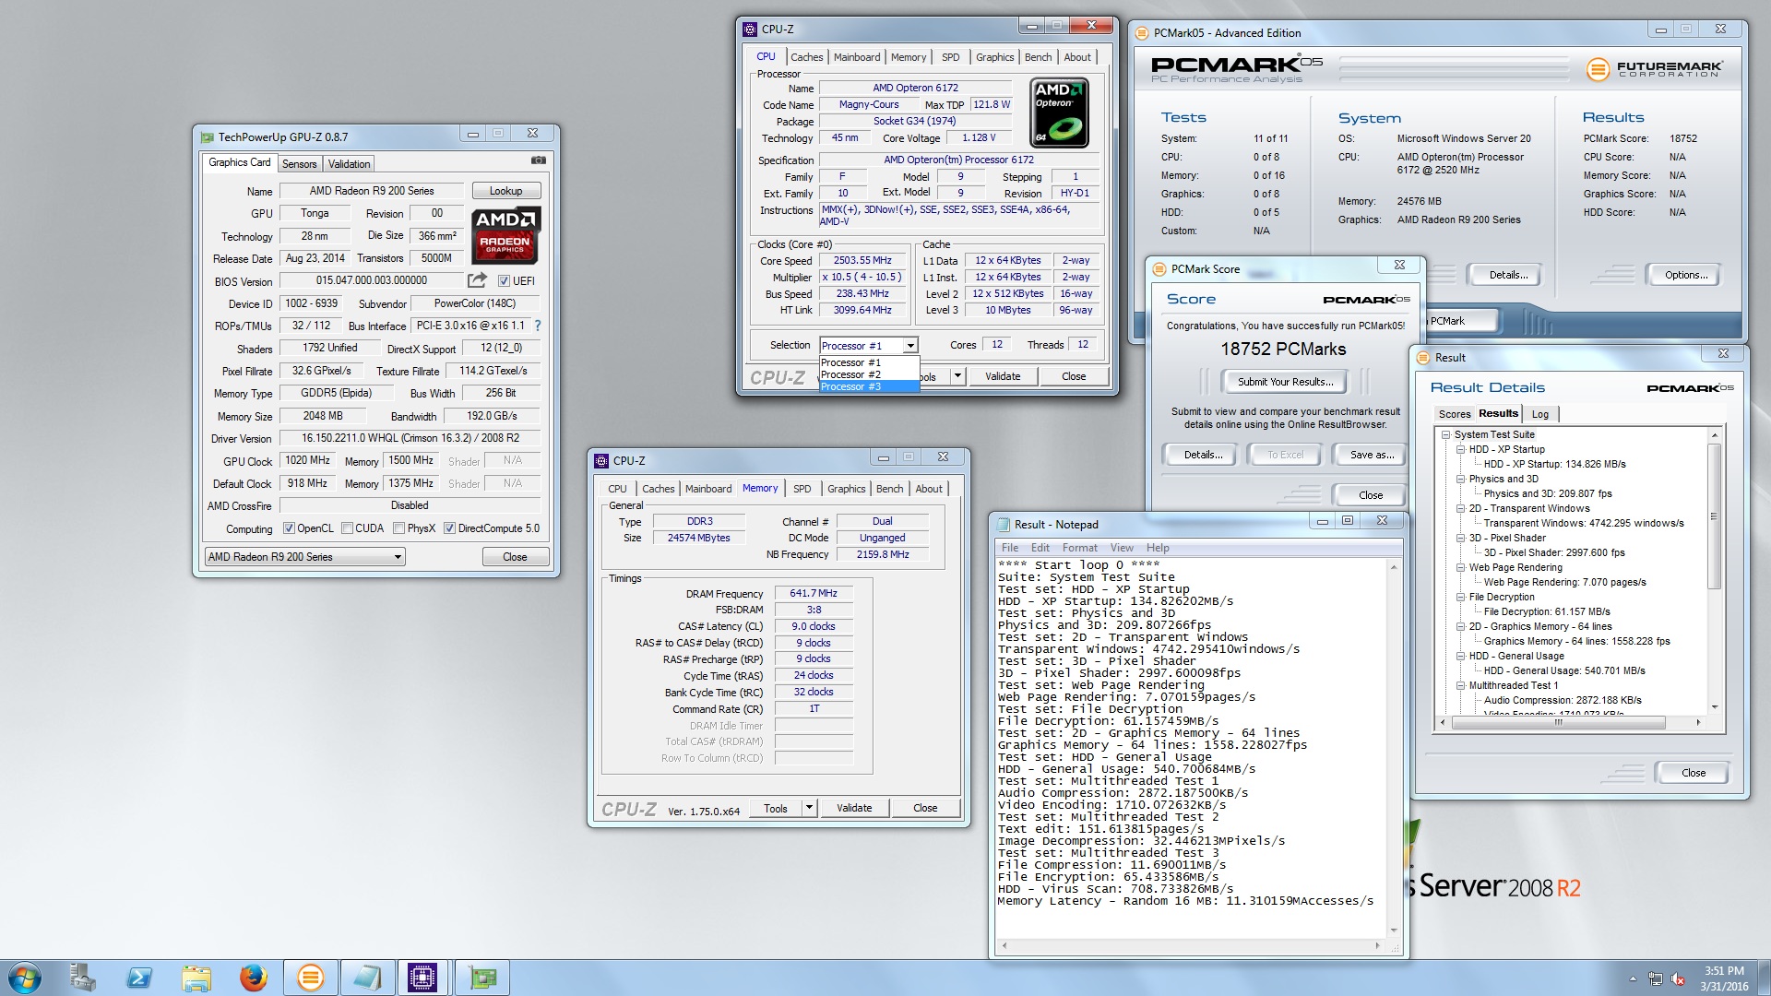
Task: Show hidden system tray icons arrow
Action: 1633,978
